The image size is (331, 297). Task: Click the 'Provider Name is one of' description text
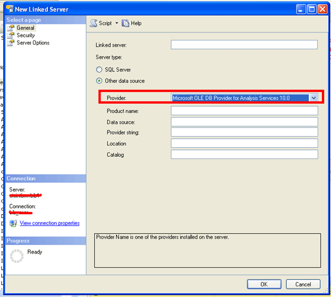pos(162,237)
